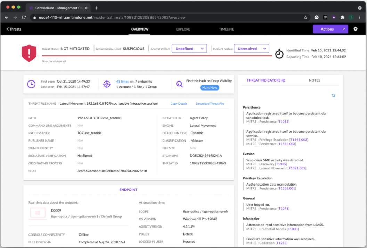The image size is (367, 248).
Task: Expand the Analyst Verdict Undefined dropdown
Action: (189, 49)
